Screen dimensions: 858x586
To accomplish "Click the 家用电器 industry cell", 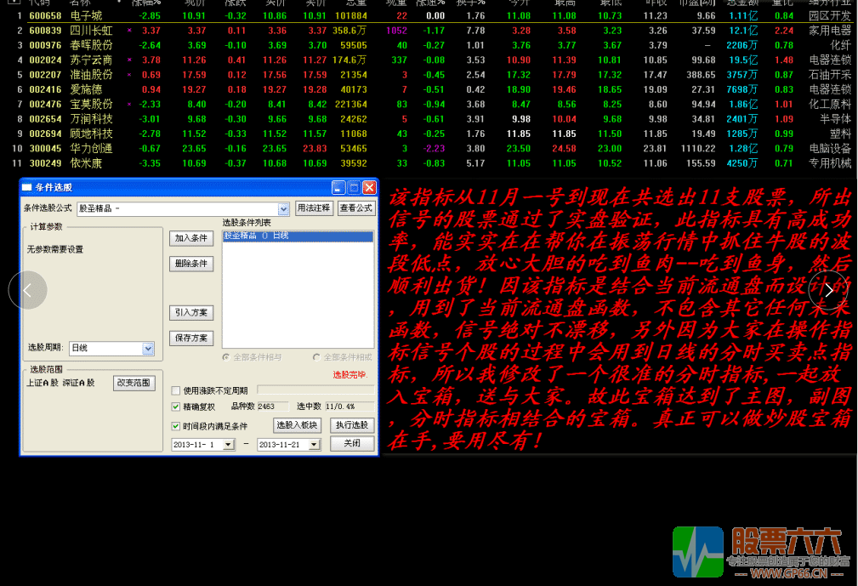I will click(830, 31).
